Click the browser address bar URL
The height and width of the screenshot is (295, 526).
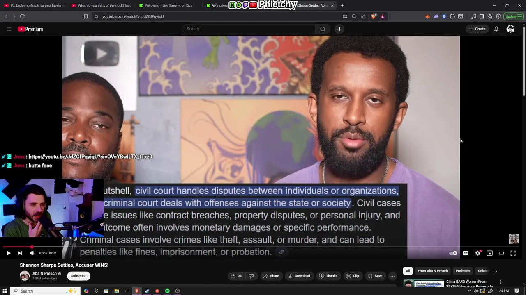point(133,16)
